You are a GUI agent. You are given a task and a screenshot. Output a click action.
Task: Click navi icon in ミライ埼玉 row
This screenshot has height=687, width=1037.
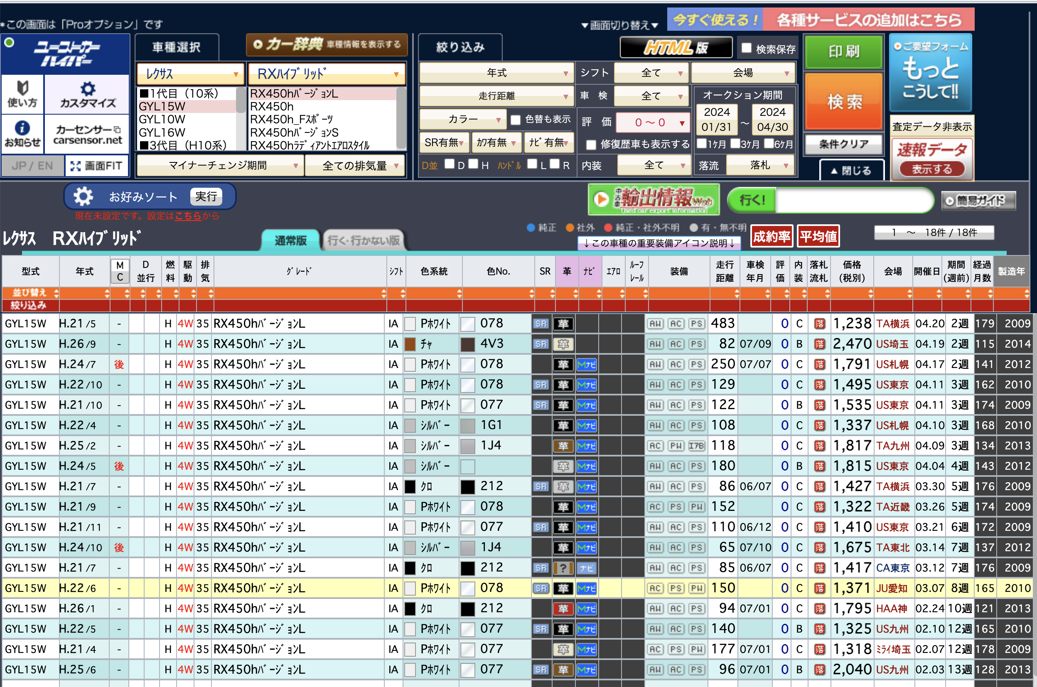click(587, 649)
